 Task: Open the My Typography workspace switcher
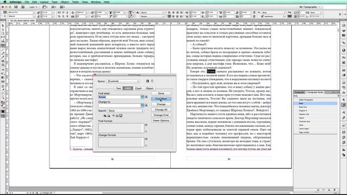[x=310, y=7]
